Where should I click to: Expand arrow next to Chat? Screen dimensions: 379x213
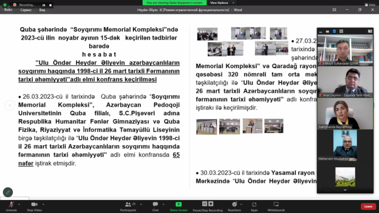pos(163,205)
